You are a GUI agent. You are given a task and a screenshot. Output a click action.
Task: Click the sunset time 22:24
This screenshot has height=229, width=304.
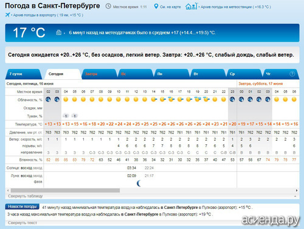(x=149, y=168)
